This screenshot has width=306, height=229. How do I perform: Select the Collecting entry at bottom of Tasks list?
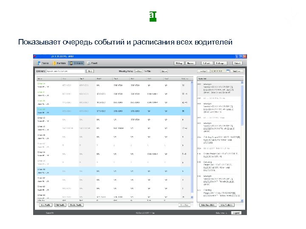tap(219, 193)
